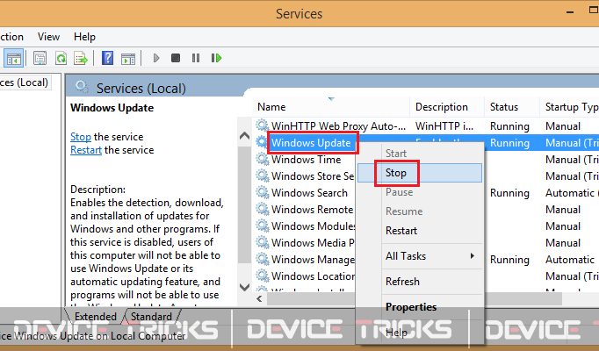Click the Properties toolbar icon
The image size is (599, 351).
point(40,59)
